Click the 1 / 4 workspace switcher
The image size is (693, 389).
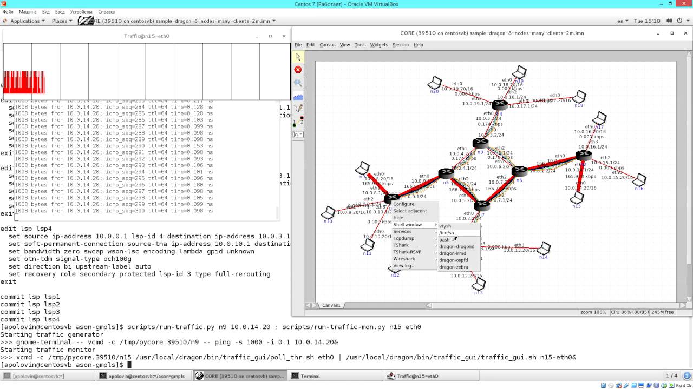(671, 375)
